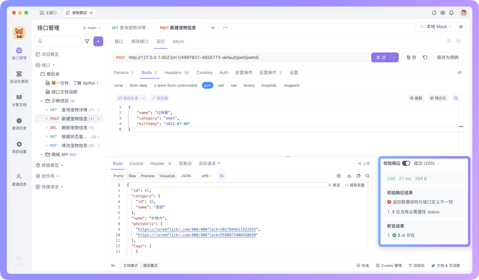Open settings gear in title bar

[x=443, y=12]
